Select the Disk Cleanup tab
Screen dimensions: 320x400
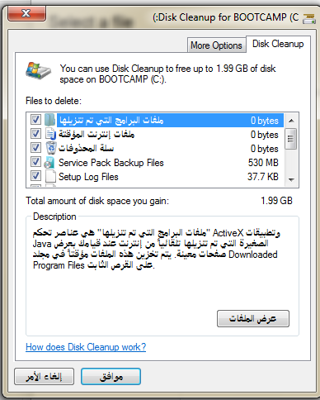(x=278, y=44)
